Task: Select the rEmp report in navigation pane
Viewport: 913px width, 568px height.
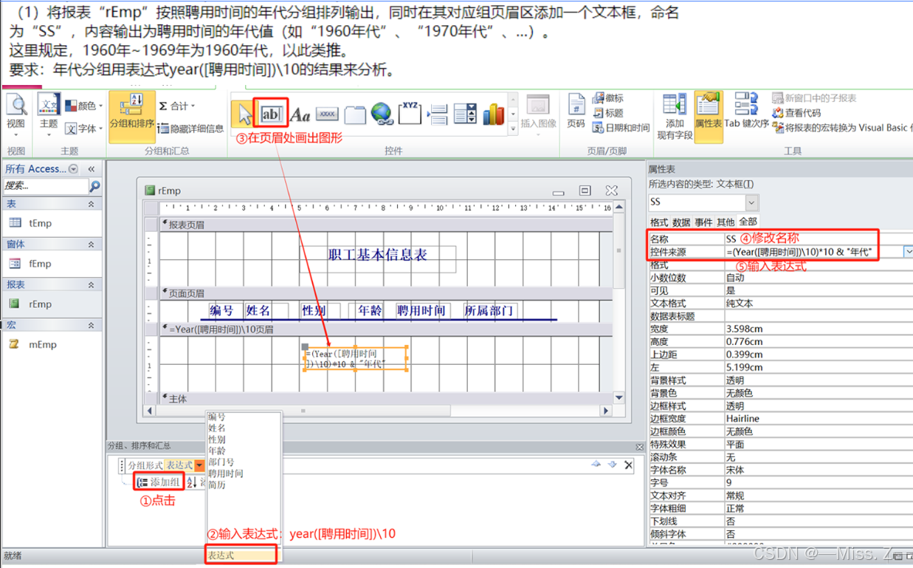Action: click(x=52, y=304)
